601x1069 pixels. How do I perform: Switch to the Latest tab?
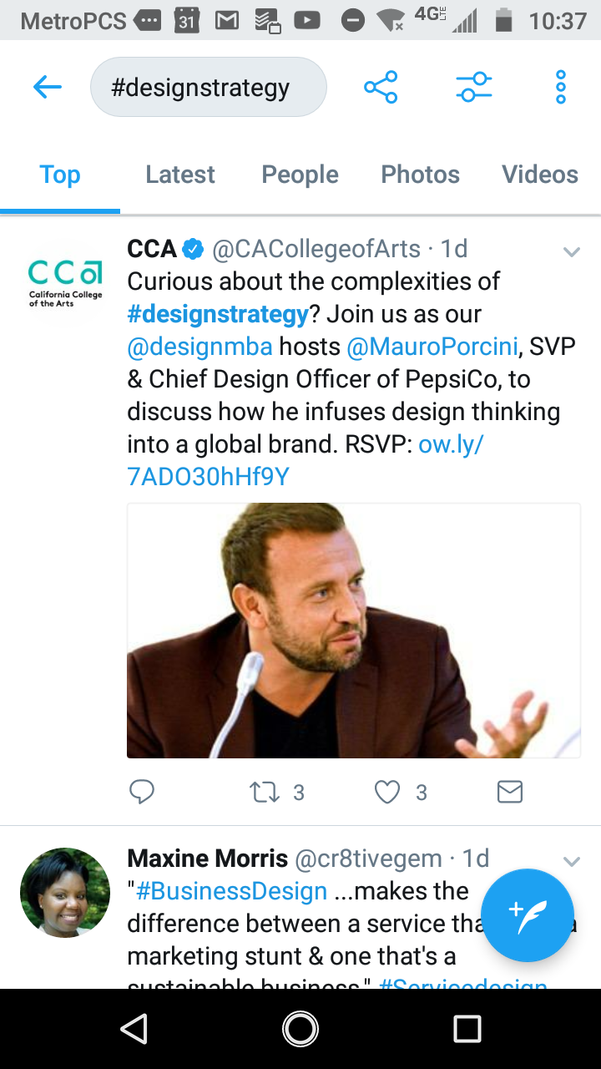pos(179,175)
